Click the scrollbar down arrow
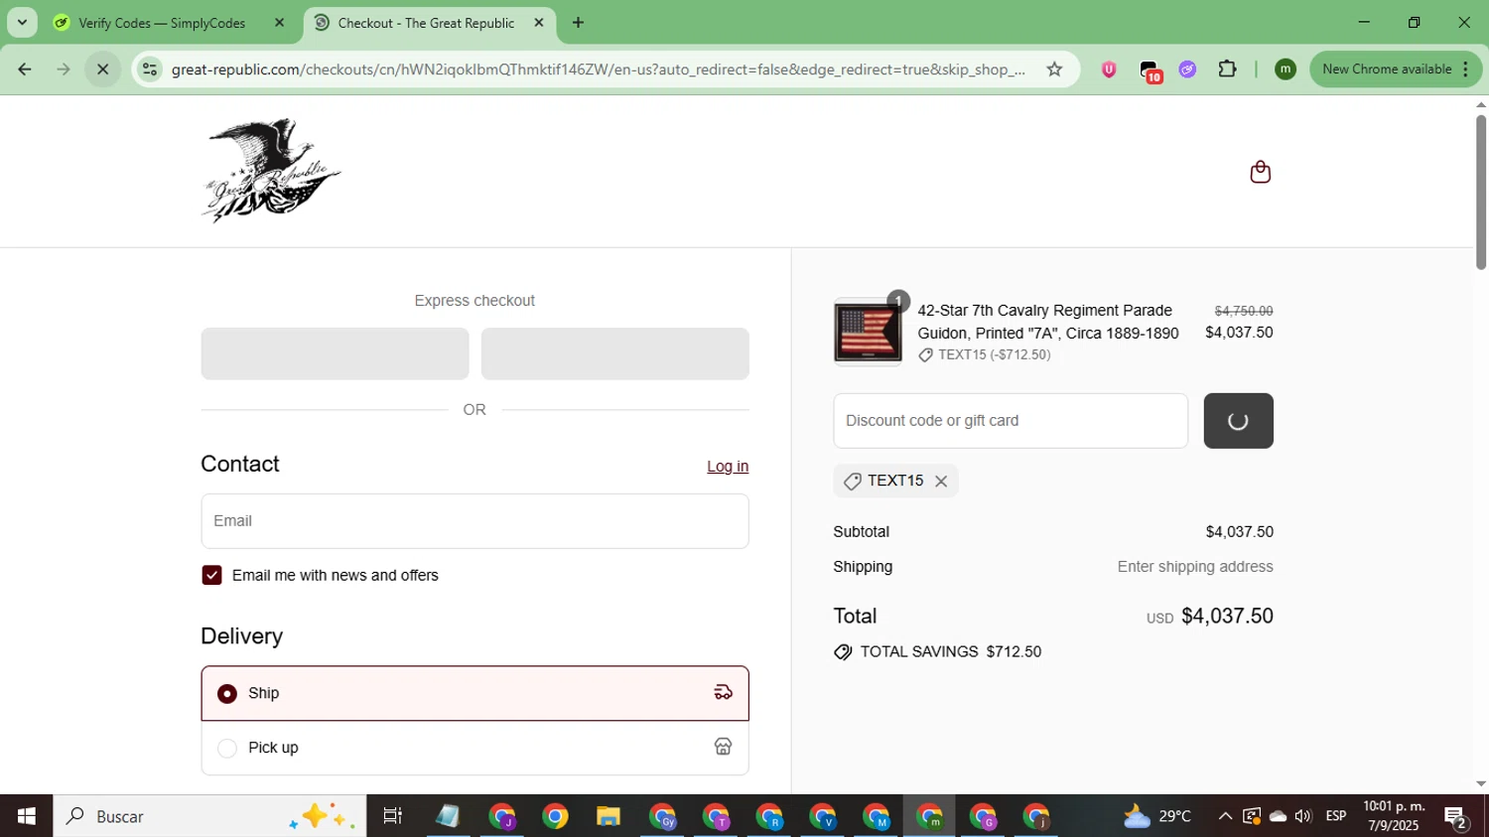Viewport: 1489px width, 837px height. click(1481, 784)
